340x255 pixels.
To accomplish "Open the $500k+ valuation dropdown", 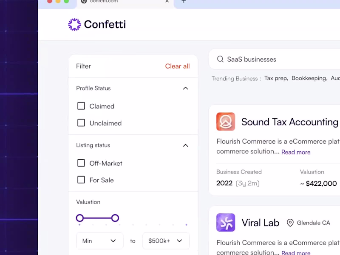I will point(166,241).
